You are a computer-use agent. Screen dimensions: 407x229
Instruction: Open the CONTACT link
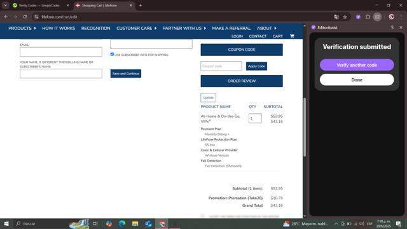[258, 36]
